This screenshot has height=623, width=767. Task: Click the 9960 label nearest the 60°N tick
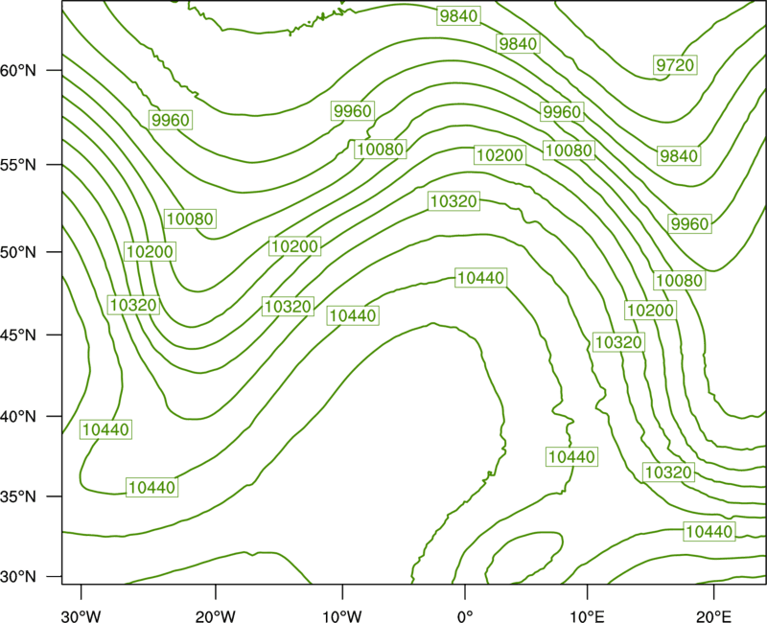[171, 120]
